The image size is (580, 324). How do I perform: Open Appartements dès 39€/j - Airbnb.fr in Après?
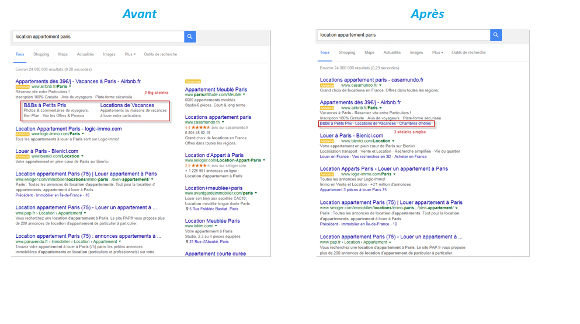tap(360, 102)
